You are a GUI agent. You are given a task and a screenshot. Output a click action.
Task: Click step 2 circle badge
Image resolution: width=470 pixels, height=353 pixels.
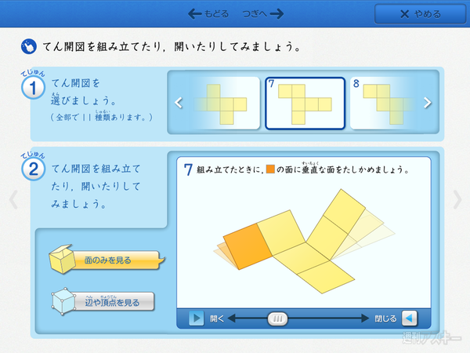coord(33,169)
